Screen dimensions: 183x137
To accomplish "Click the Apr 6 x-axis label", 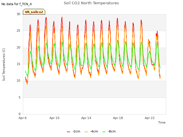I will [23, 118].
